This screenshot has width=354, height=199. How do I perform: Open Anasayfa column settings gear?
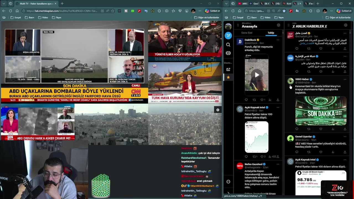click(x=278, y=25)
